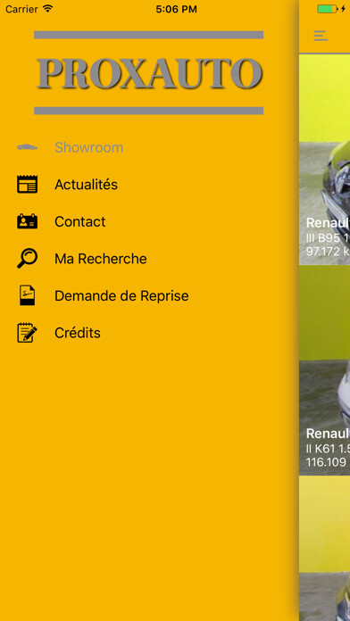This screenshot has width=350, height=621.
Task: Open the Showroom menu item
Action: point(149,148)
